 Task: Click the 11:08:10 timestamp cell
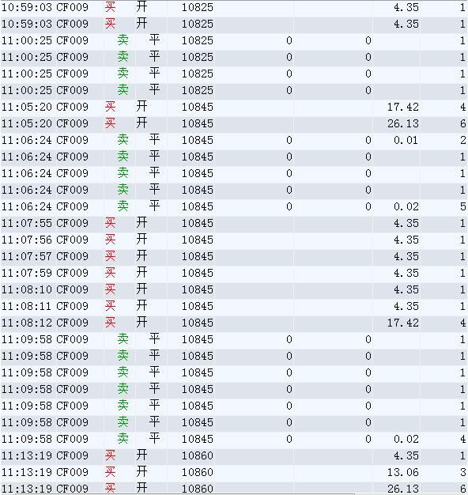pyautogui.click(x=27, y=289)
